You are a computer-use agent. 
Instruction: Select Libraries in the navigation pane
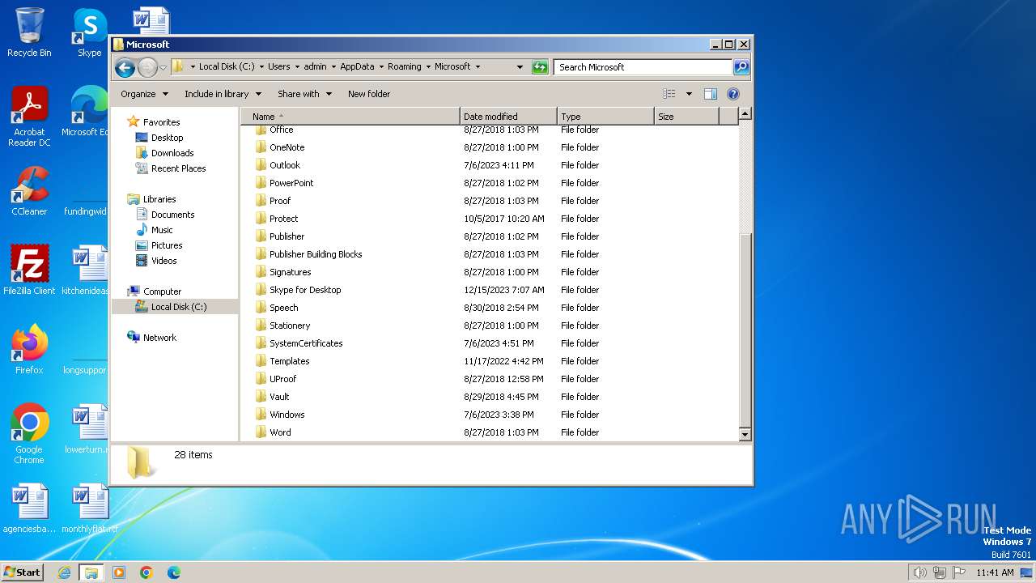[x=159, y=199]
